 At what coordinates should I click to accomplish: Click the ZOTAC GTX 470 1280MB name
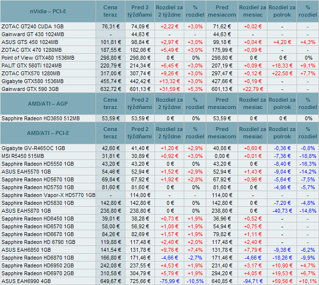click(x=31, y=50)
